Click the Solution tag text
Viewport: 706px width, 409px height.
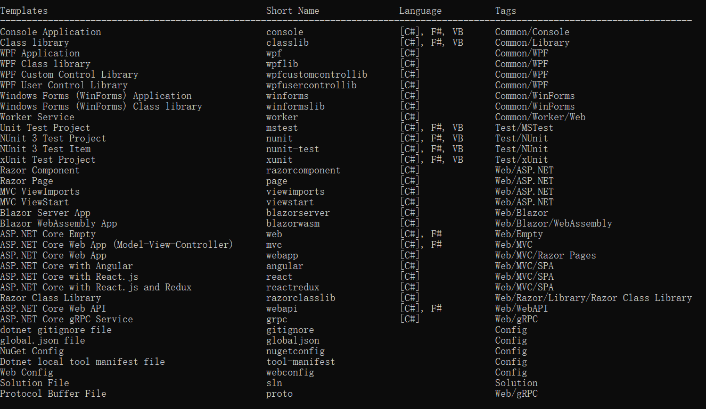click(x=516, y=383)
